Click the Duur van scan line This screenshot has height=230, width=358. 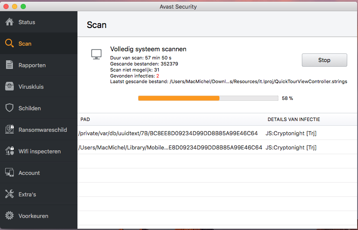(x=141, y=58)
